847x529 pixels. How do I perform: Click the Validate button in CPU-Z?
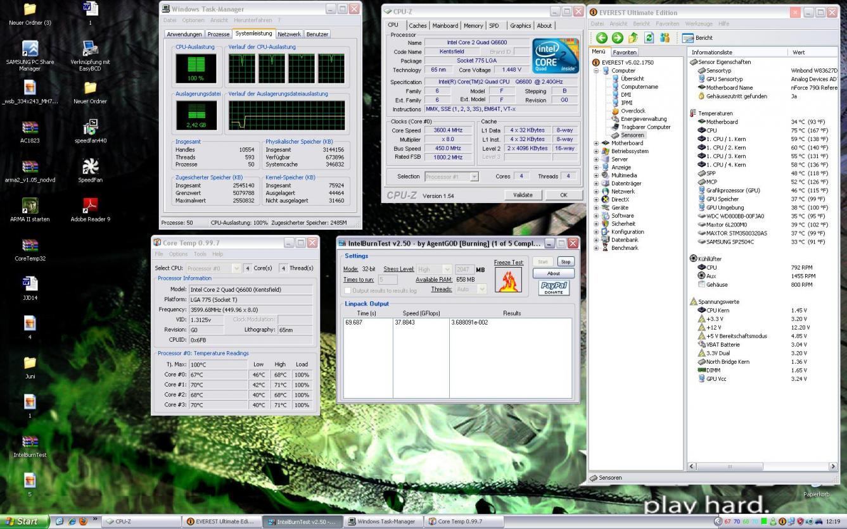point(523,195)
